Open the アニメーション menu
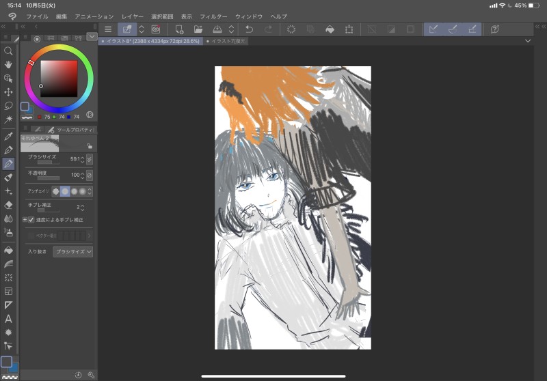Image resolution: width=547 pixels, height=381 pixels. 94,16
